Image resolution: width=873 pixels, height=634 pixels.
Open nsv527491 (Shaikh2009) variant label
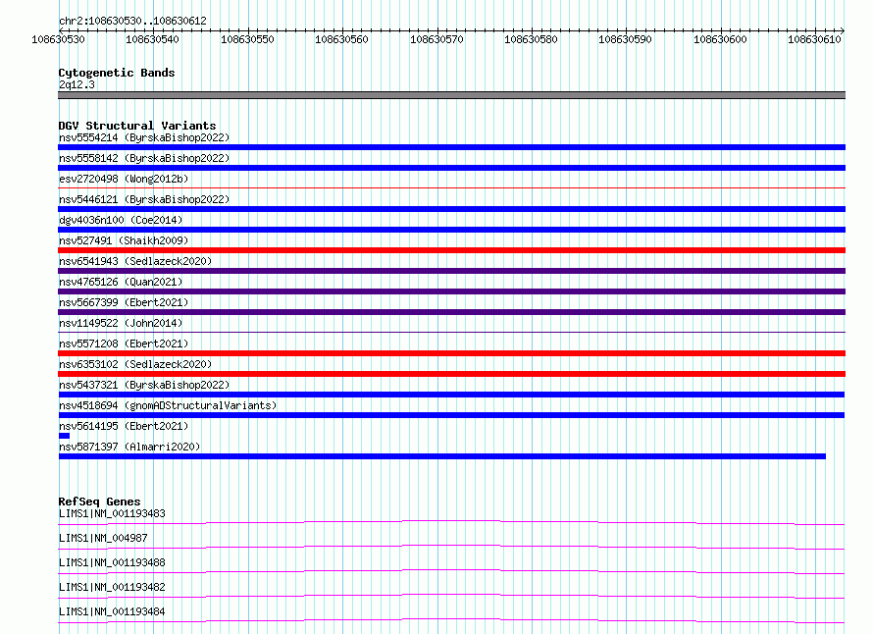click(124, 240)
